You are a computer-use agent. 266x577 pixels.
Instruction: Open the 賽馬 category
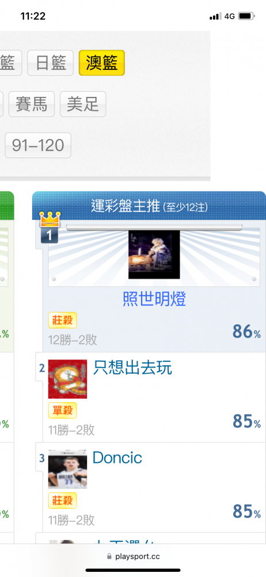click(x=31, y=104)
